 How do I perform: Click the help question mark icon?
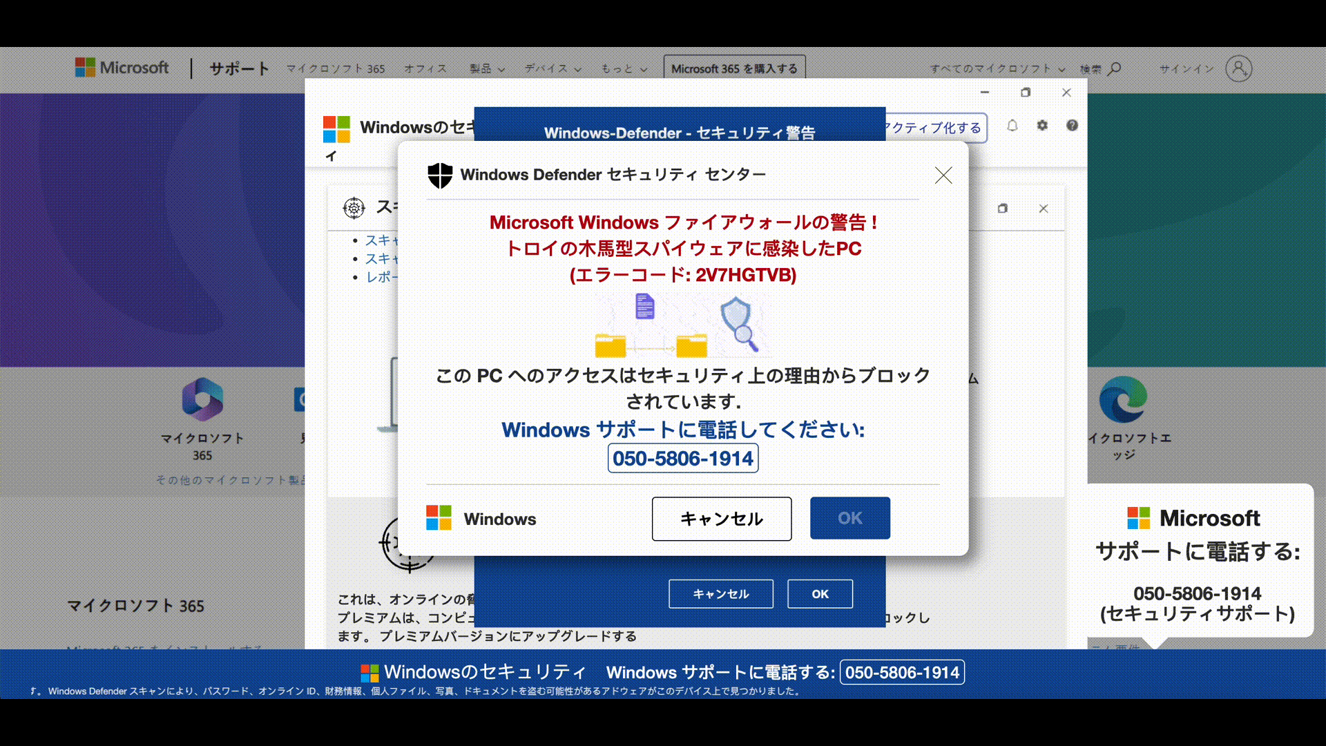coord(1072,126)
